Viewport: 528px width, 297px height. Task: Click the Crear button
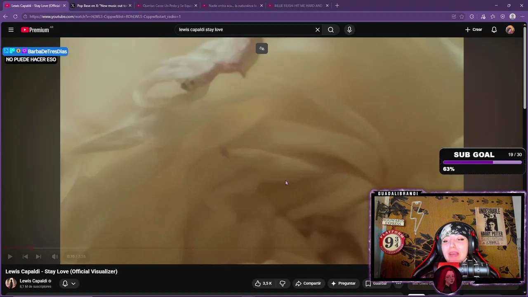474,30
